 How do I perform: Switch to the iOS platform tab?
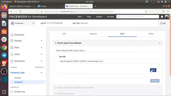(x=64, y=34)
